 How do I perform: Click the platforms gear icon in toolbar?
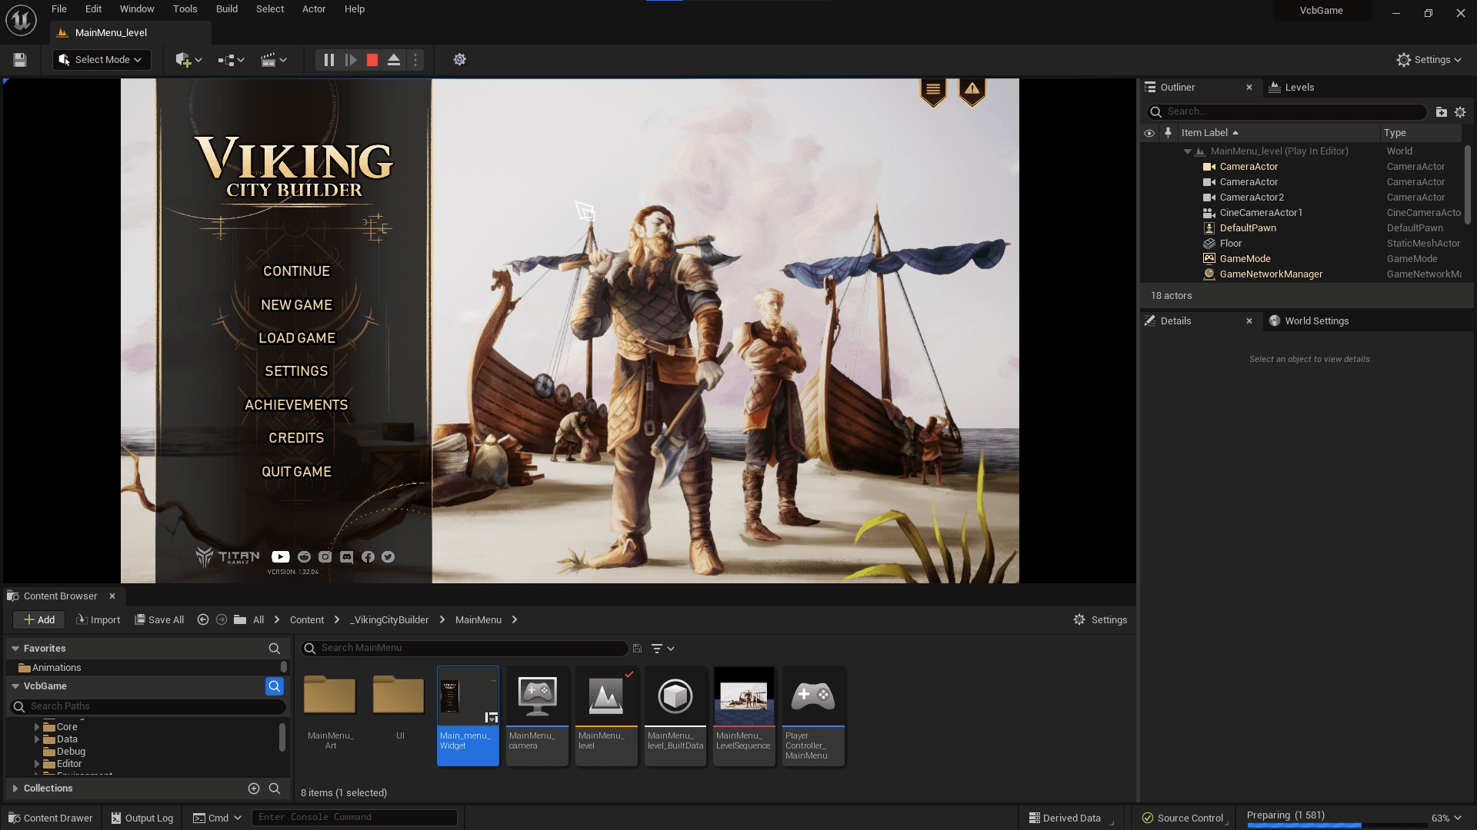point(459,60)
